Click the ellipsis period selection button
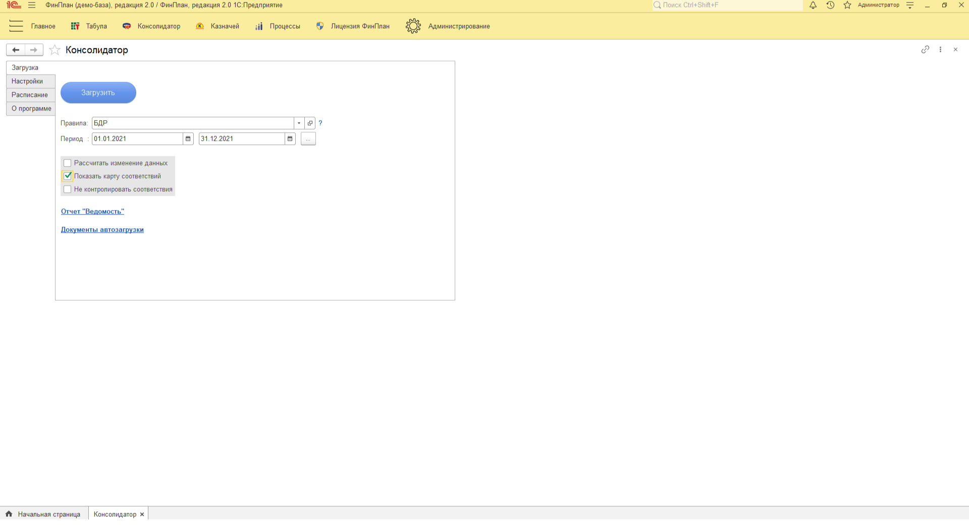Viewport: 969px width, 525px height. (x=308, y=139)
